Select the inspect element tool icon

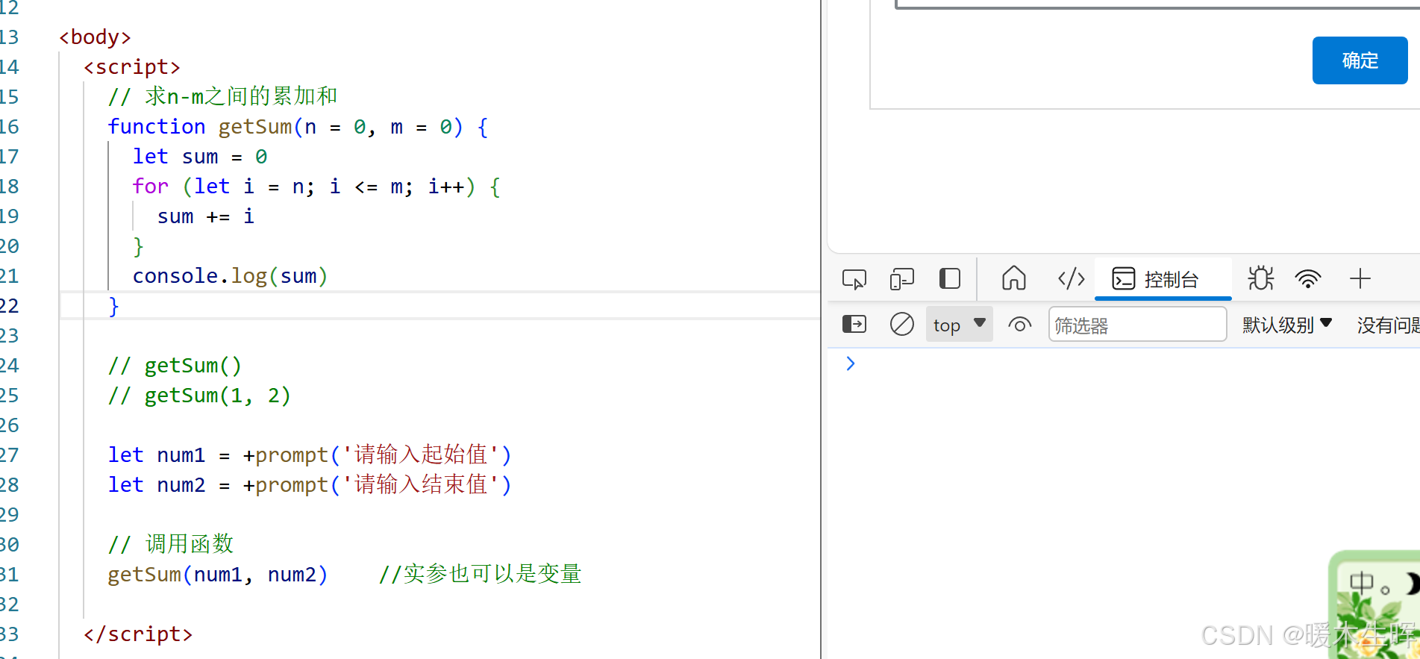(x=854, y=279)
